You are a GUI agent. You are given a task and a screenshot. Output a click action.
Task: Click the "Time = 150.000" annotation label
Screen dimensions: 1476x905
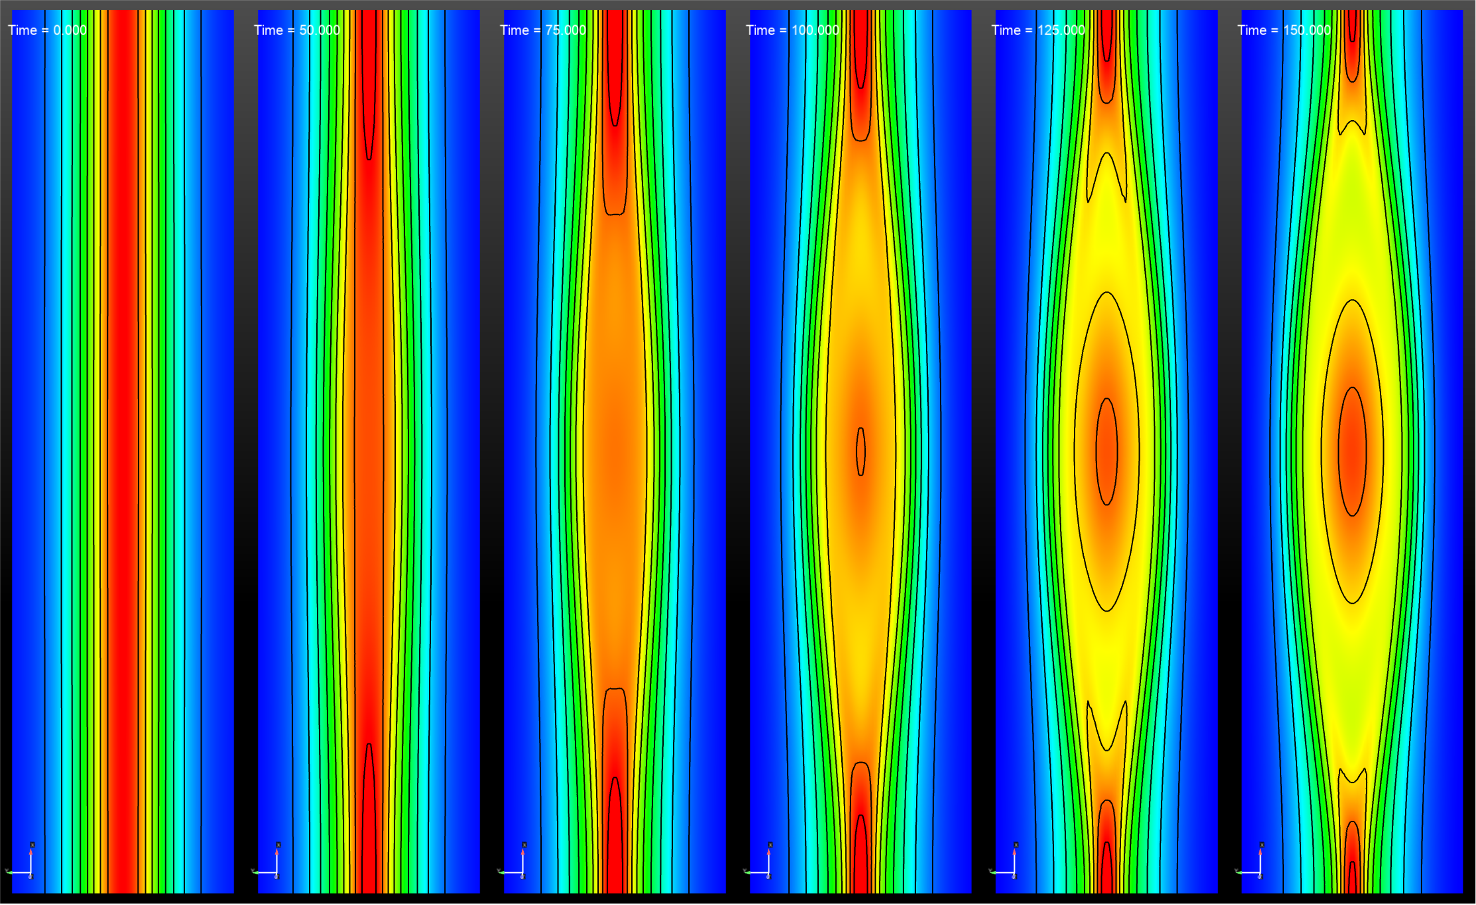click(x=1284, y=30)
